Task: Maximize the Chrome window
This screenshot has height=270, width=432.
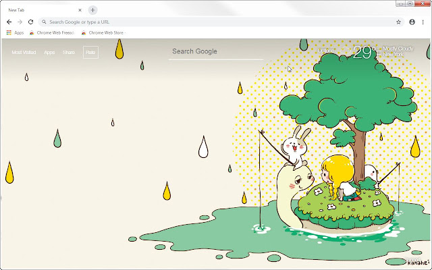Action: click(x=410, y=3)
